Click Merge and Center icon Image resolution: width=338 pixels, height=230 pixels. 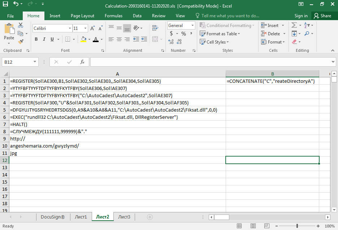[x=155, y=39]
